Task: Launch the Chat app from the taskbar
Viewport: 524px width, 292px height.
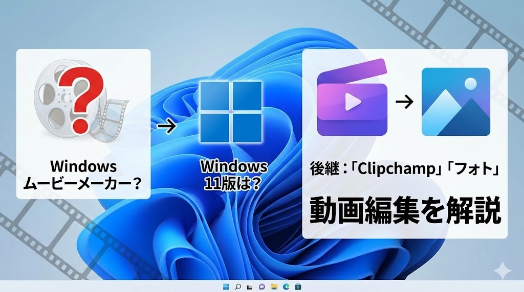Action: [x=262, y=287]
